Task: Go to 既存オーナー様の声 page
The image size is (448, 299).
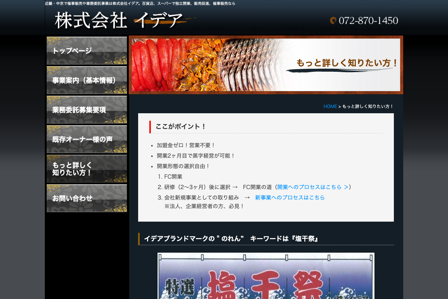Action: pos(87,139)
